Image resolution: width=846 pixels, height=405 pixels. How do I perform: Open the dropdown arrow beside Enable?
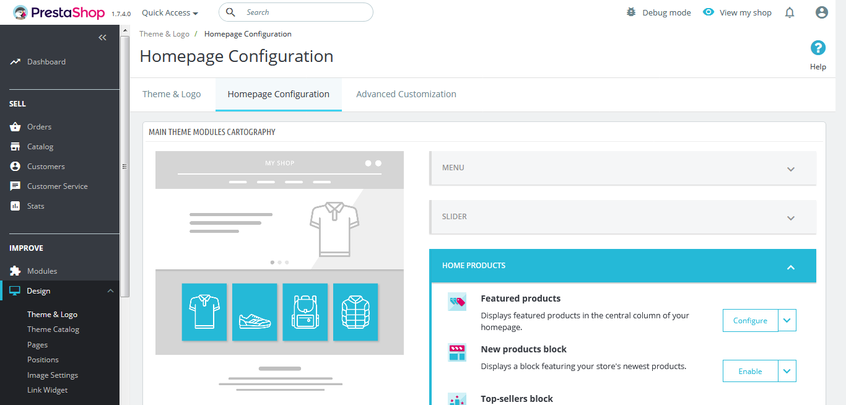point(787,372)
